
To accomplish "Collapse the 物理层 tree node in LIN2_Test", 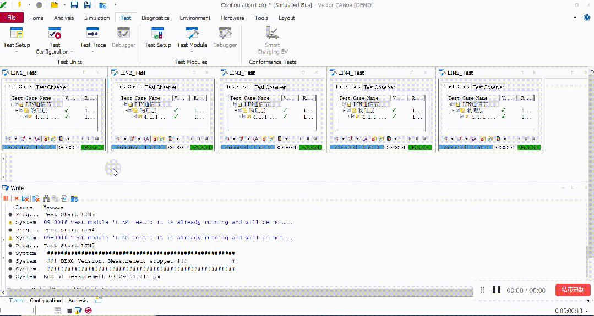I will 126,110.
